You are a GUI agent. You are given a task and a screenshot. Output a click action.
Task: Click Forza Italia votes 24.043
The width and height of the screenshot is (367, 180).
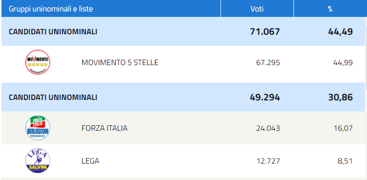pos(268,128)
